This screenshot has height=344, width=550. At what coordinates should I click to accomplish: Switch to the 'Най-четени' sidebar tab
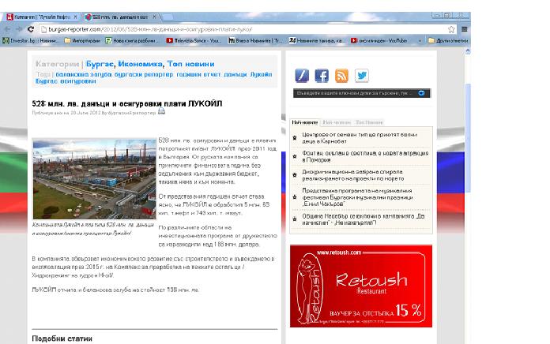337,122
